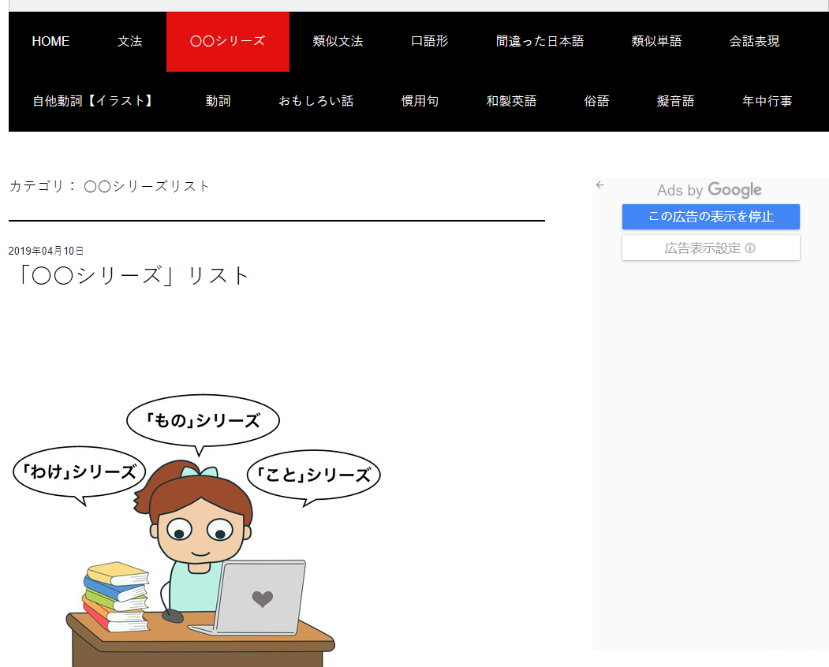Image resolution: width=829 pixels, height=667 pixels.
Task: Open the 会話表現 menu item
Action: pos(754,42)
